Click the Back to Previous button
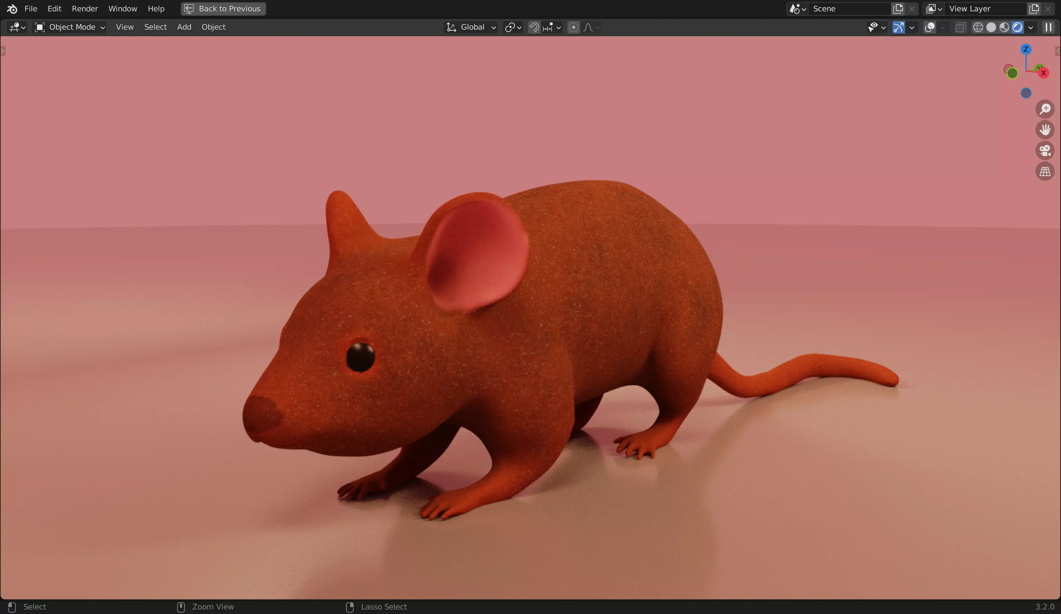The width and height of the screenshot is (1061, 614). click(223, 8)
